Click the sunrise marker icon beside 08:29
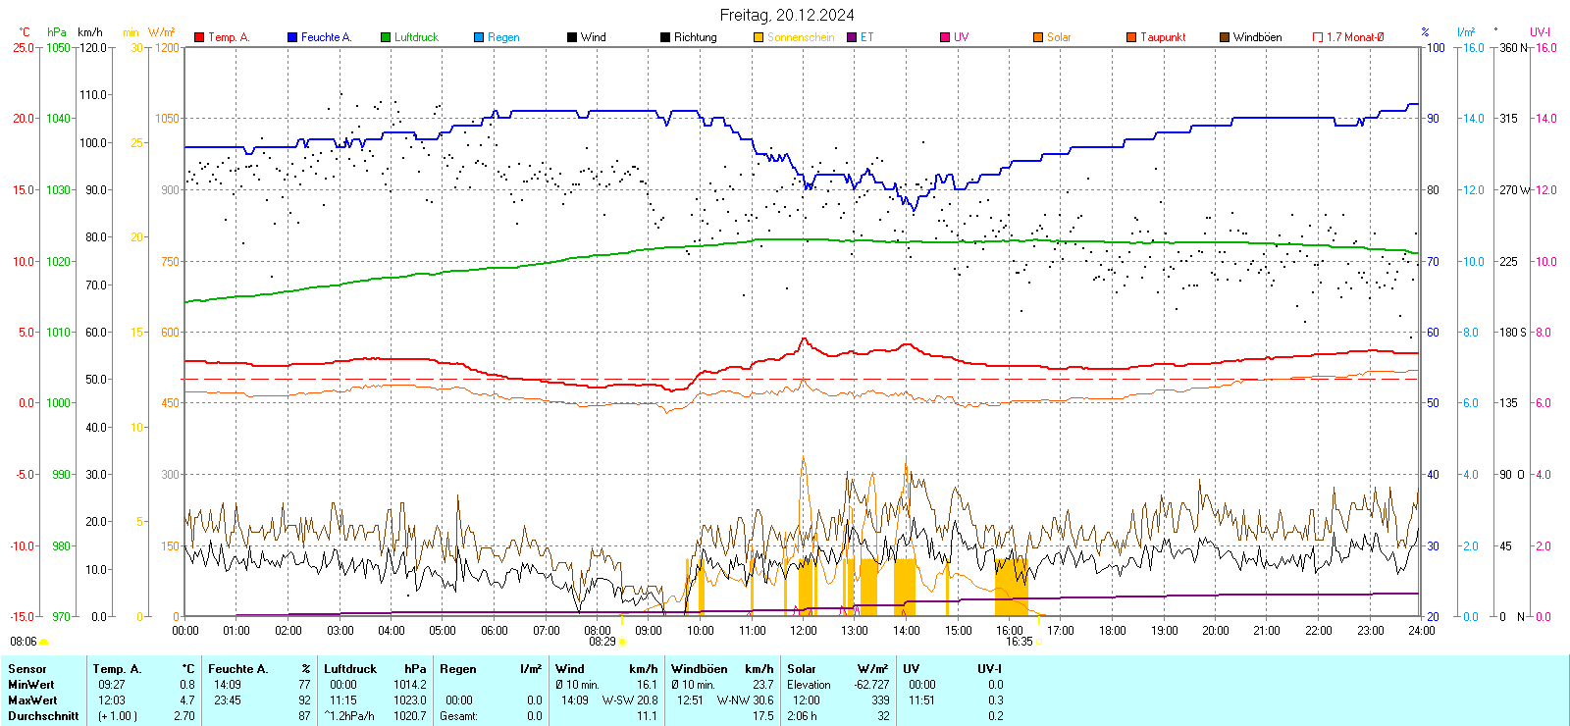This screenshot has width=1570, height=726. pos(622,642)
